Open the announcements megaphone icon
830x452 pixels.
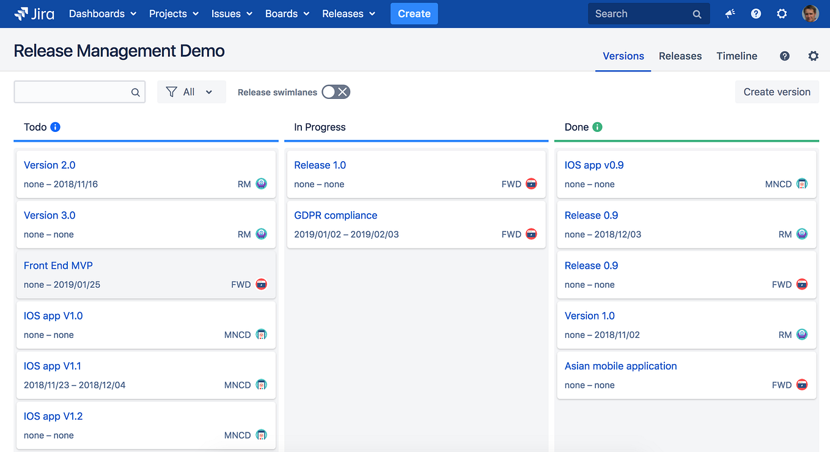pos(730,13)
